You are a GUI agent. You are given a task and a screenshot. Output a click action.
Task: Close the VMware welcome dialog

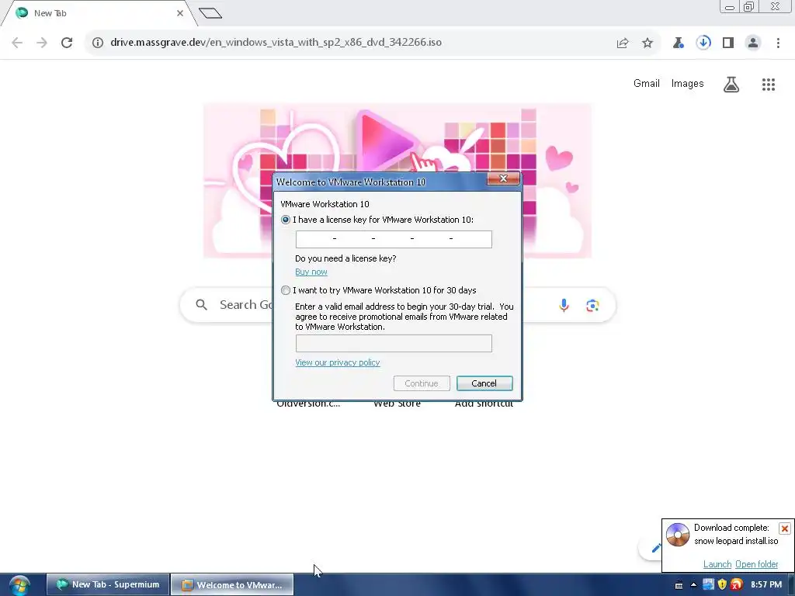point(503,178)
